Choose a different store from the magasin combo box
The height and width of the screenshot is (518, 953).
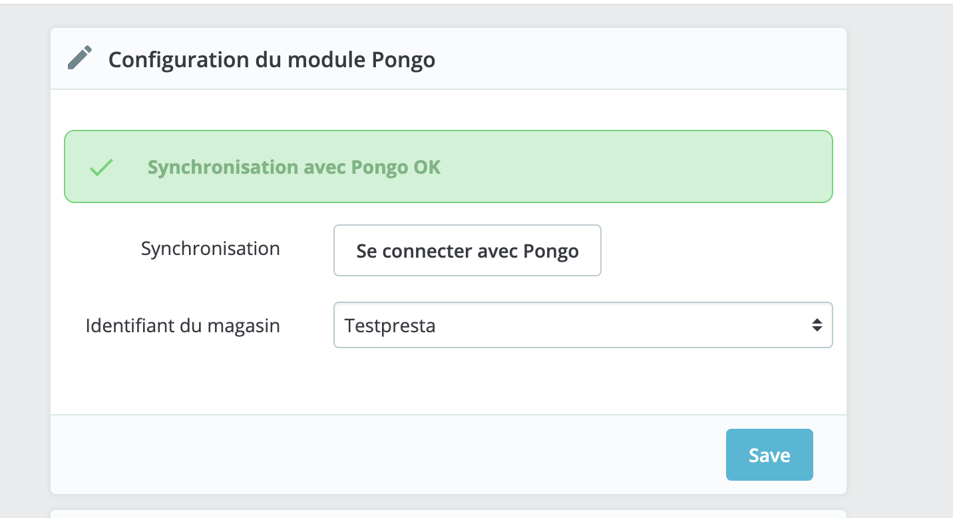coord(583,325)
